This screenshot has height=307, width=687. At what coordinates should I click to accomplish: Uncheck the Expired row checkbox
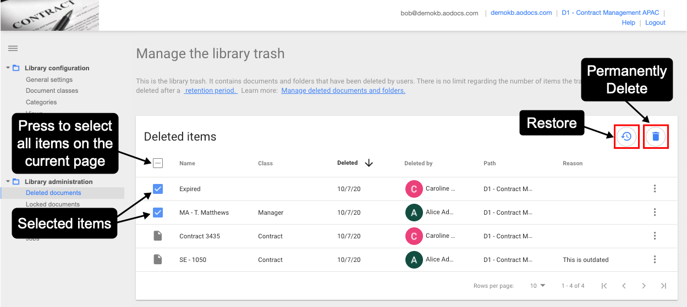pos(158,189)
